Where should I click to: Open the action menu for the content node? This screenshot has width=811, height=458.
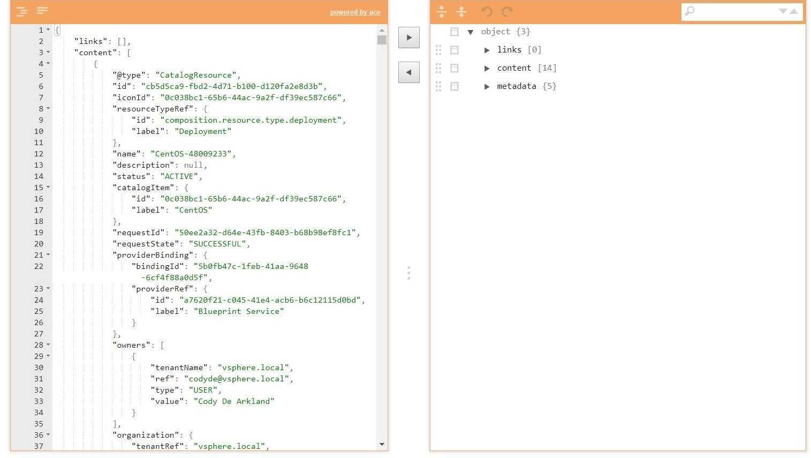454,68
